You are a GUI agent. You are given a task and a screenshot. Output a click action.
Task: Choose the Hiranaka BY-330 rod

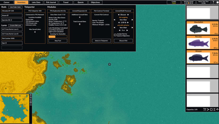coord(12,11)
